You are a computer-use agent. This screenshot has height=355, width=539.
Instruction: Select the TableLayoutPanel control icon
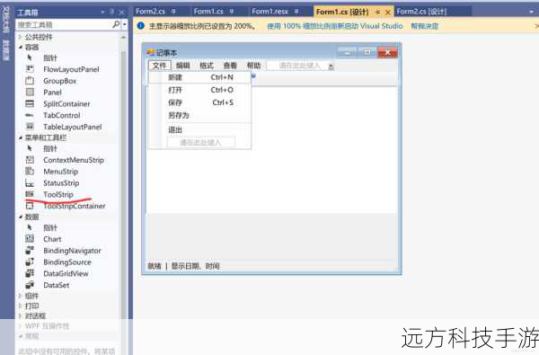(30, 127)
